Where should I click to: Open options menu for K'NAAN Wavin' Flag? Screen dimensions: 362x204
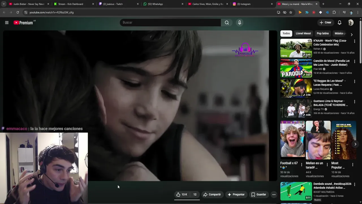[x=354, y=41]
